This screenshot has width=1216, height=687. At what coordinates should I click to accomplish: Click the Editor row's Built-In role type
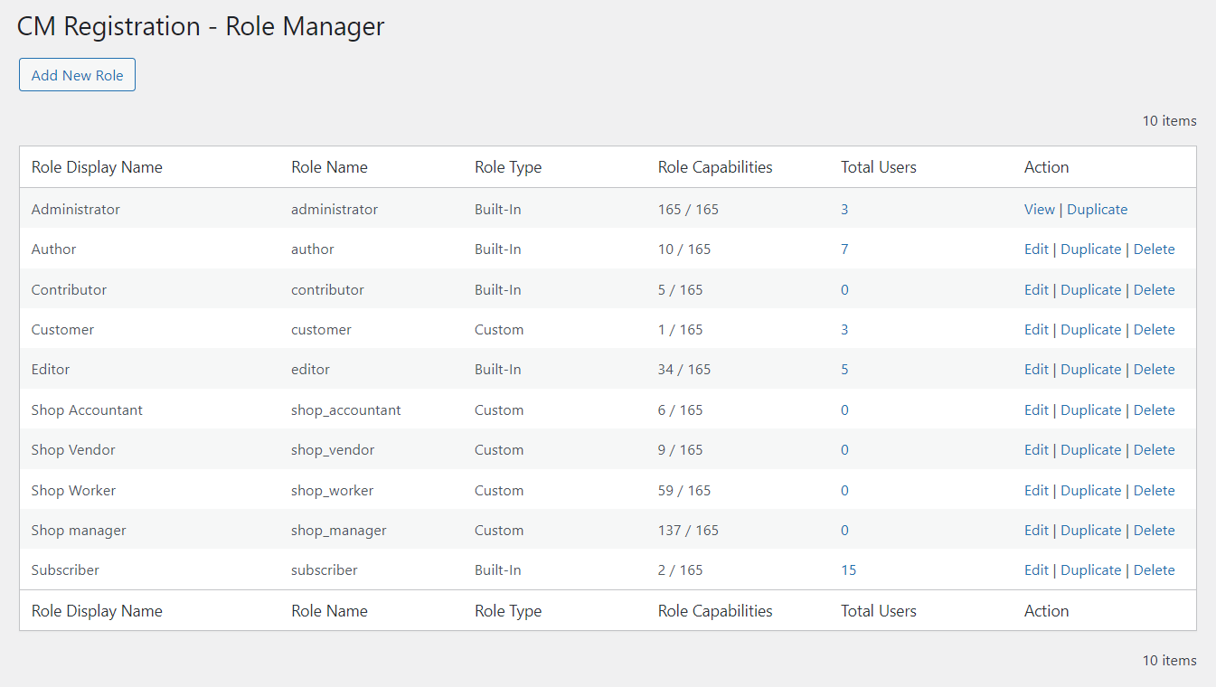click(x=497, y=369)
